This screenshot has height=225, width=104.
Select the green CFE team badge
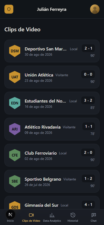(x=15, y=155)
